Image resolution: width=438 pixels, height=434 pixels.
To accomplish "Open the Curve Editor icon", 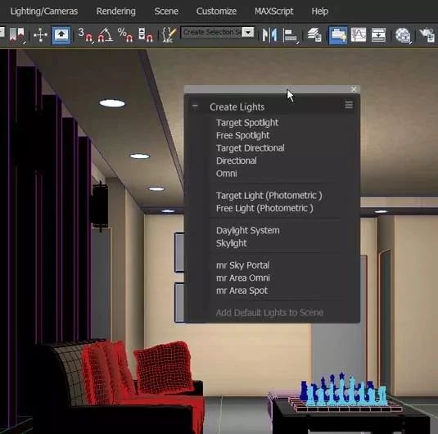I will pyautogui.click(x=359, y=35).
